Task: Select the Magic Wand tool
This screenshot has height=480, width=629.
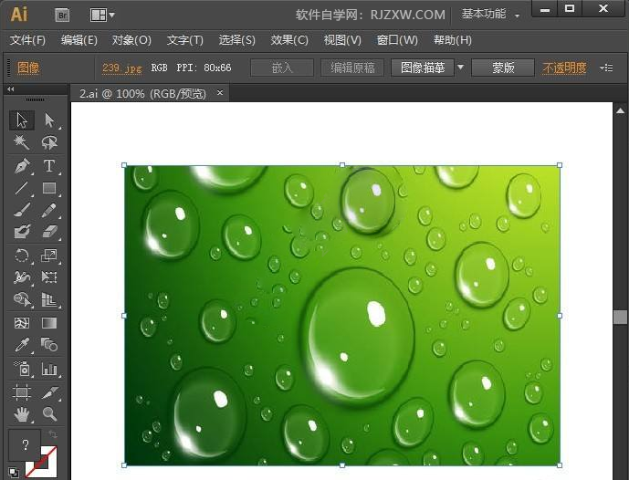Action: (21, 142)
